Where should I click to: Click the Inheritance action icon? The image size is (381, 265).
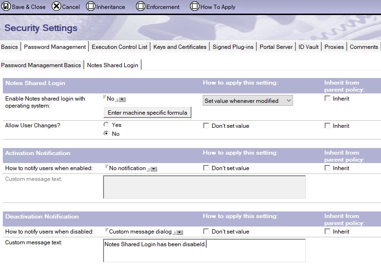coord(91,6)
